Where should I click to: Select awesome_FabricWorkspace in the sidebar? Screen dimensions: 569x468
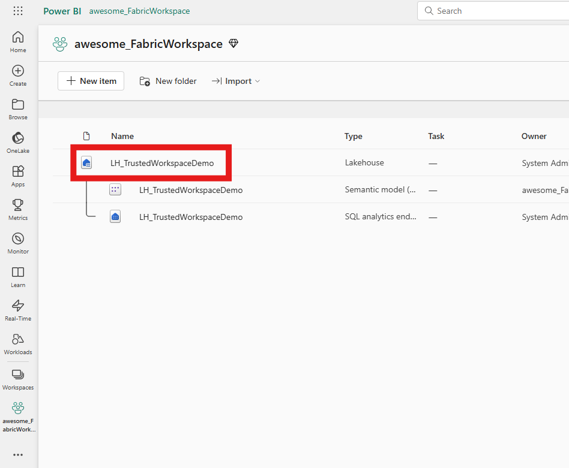(18, 417)
